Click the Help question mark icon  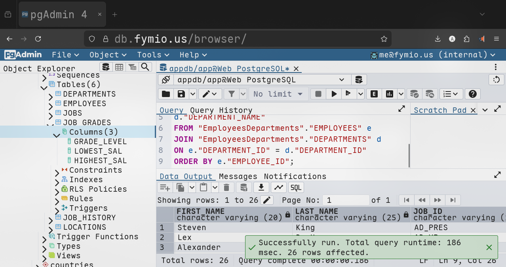coord(472,94)
